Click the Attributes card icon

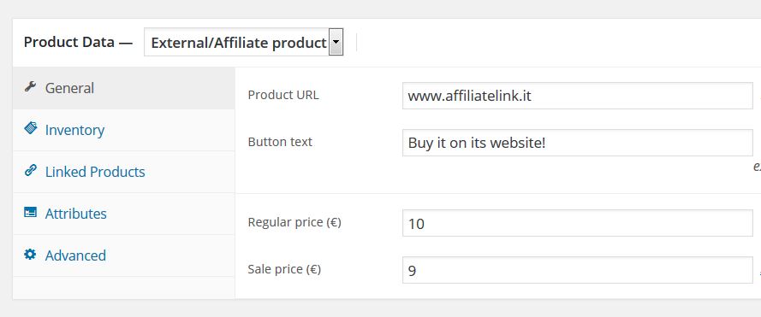tap(30, 212)
